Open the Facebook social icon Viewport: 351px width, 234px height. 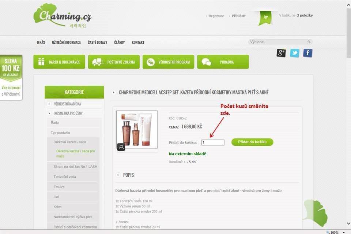308,53
